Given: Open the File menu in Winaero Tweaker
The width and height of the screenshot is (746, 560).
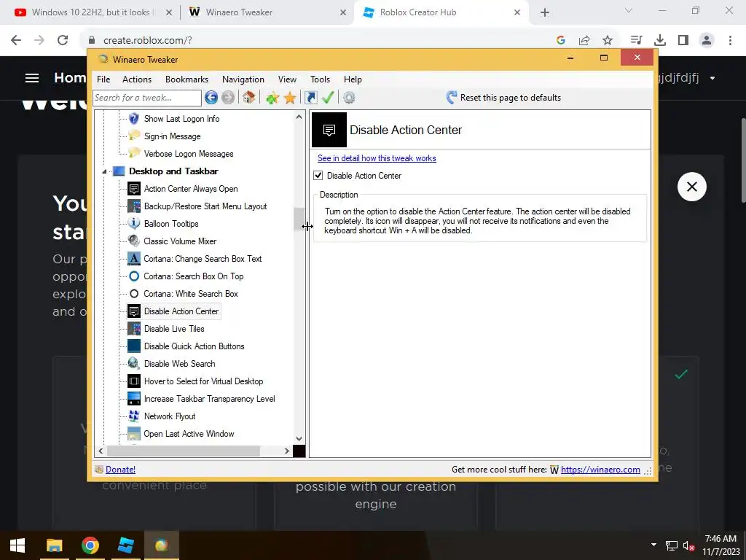Looking at the screenshot, I should tap(103, 79).
